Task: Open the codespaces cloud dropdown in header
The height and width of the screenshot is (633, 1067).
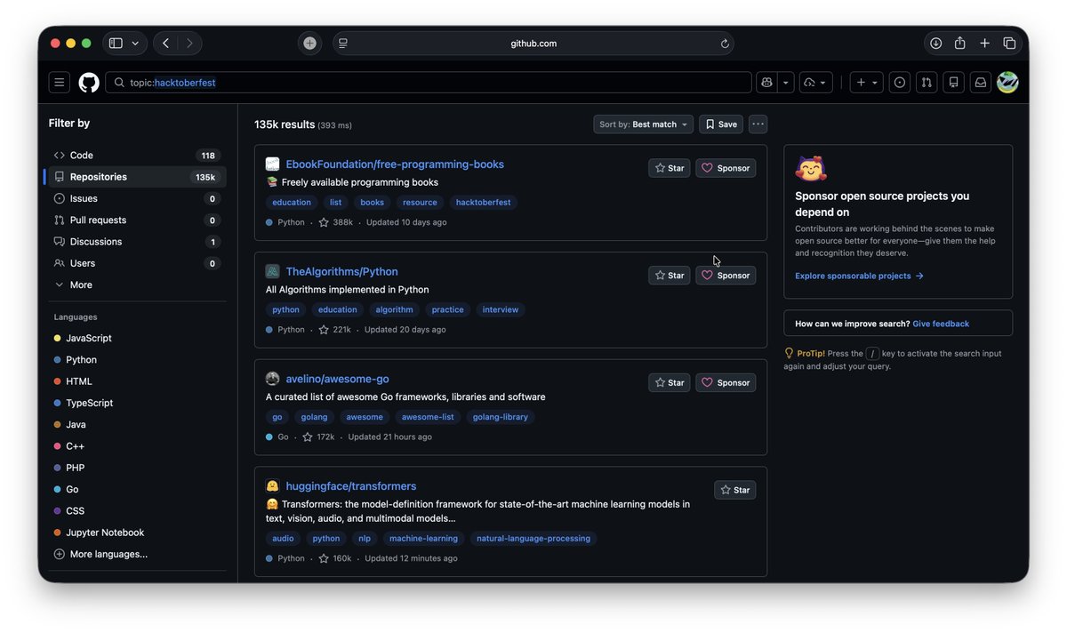Action: point(816,83)
